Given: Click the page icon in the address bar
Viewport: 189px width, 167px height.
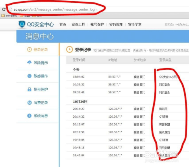Looking at the screenshot, I should tap(11, 9).
